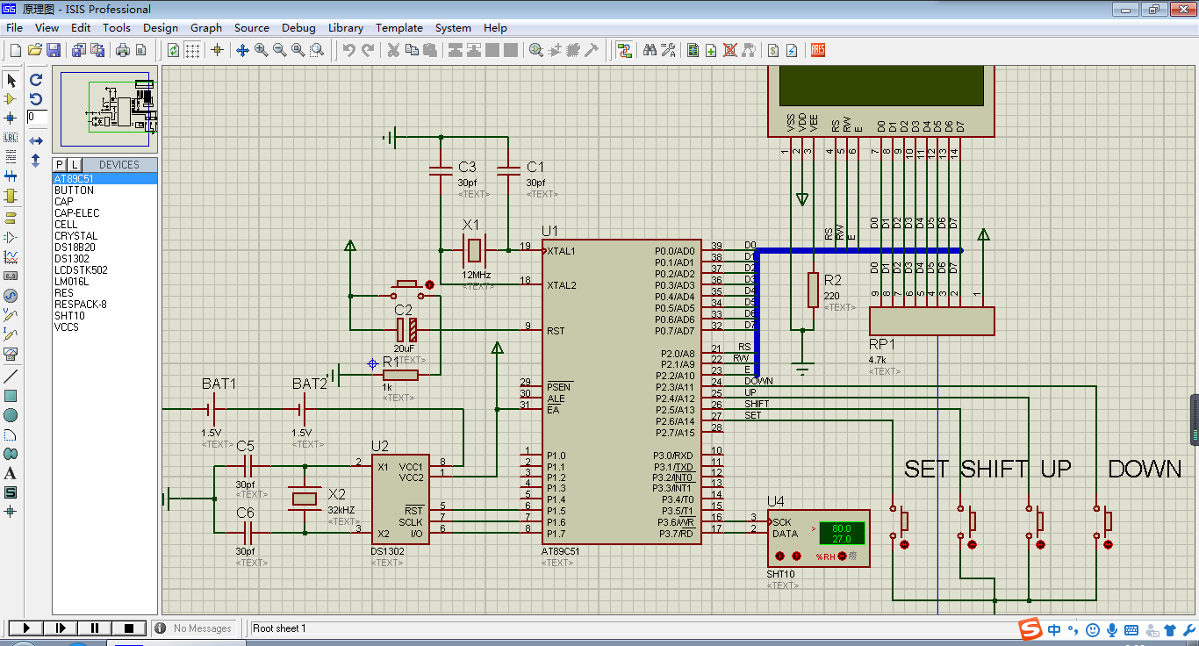Viewport: 1199px width, 646px height.
Task: Save the current design
Action: (x=54, y=50)
